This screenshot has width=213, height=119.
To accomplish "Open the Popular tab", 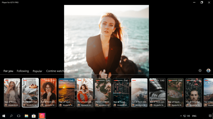I will tap(37, 71).
